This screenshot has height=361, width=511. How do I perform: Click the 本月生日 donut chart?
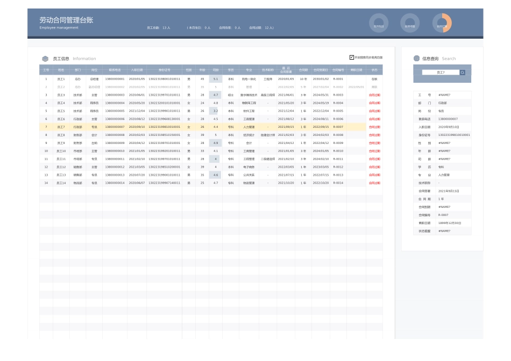(x=379, y=23)
